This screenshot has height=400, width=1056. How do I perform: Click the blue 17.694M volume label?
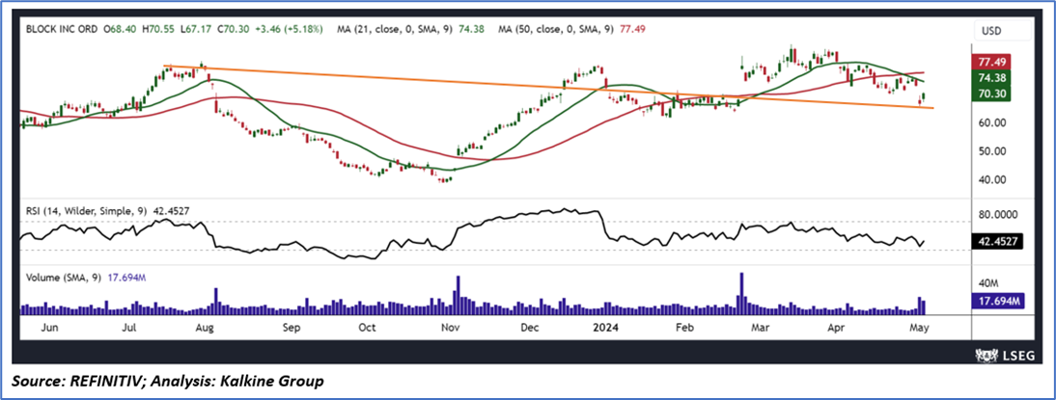999,301
